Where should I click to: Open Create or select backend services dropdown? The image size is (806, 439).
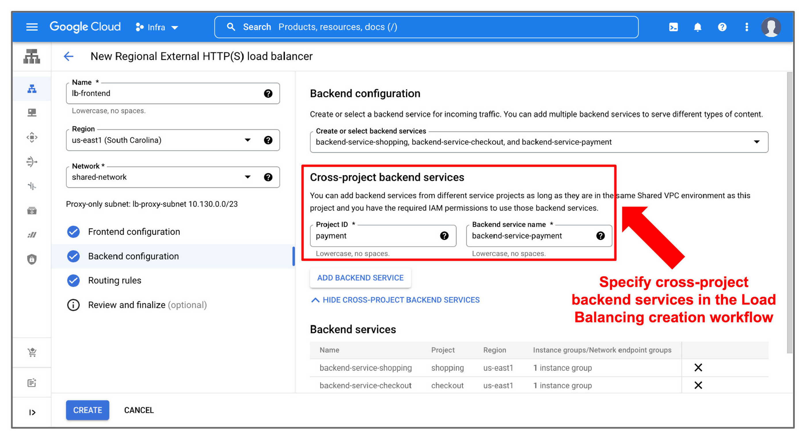pos(539,142)
